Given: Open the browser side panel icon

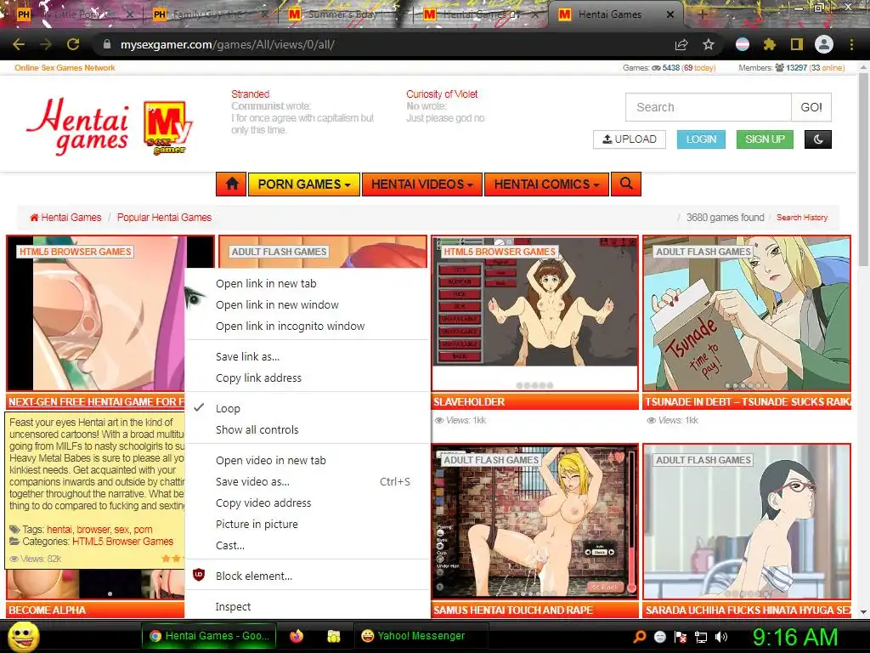Looking at the screenshot, I should click(796, 44).
